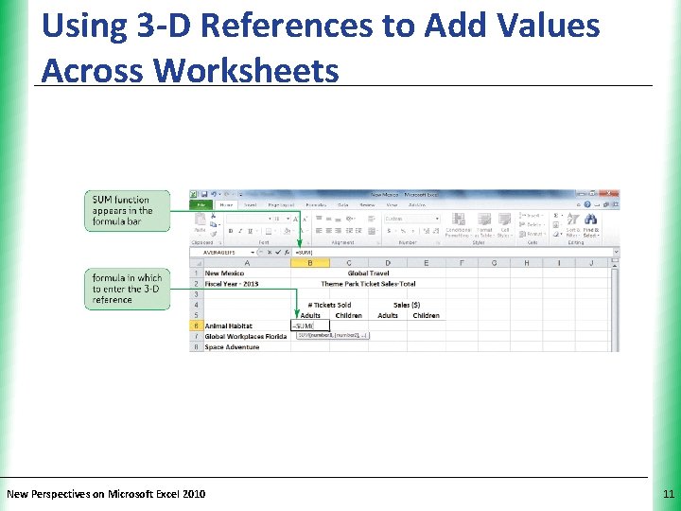Click the Excel Help question mark icon
681x511 pixels.
(x=587, y=204)
